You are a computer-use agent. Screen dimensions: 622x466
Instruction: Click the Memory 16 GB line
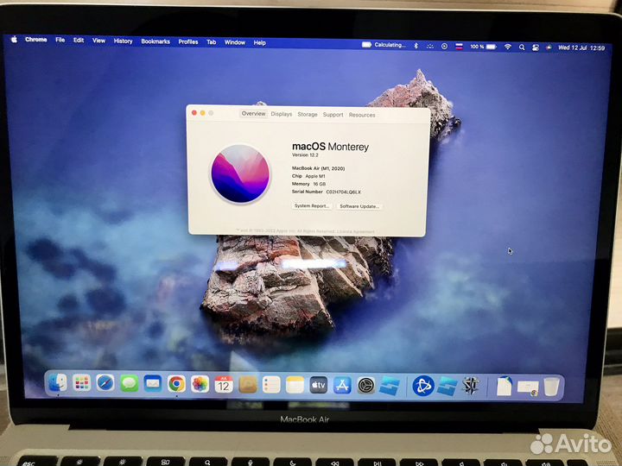[308, 184]
